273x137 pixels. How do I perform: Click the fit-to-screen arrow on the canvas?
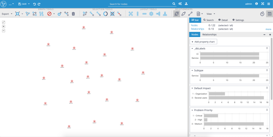[3, 22]
